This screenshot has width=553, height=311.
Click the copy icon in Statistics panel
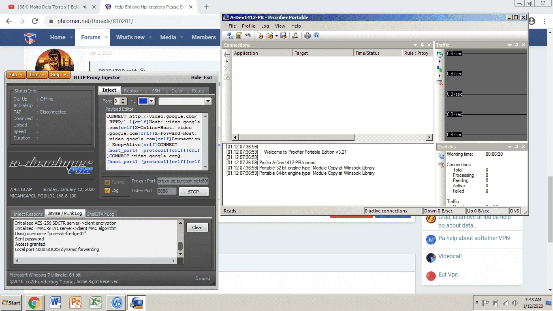(441, 156)
